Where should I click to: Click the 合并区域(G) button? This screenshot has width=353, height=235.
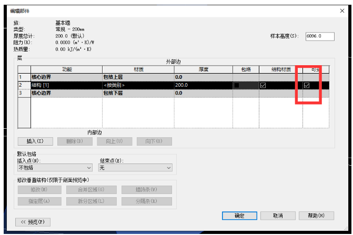[x=92, y=190]
